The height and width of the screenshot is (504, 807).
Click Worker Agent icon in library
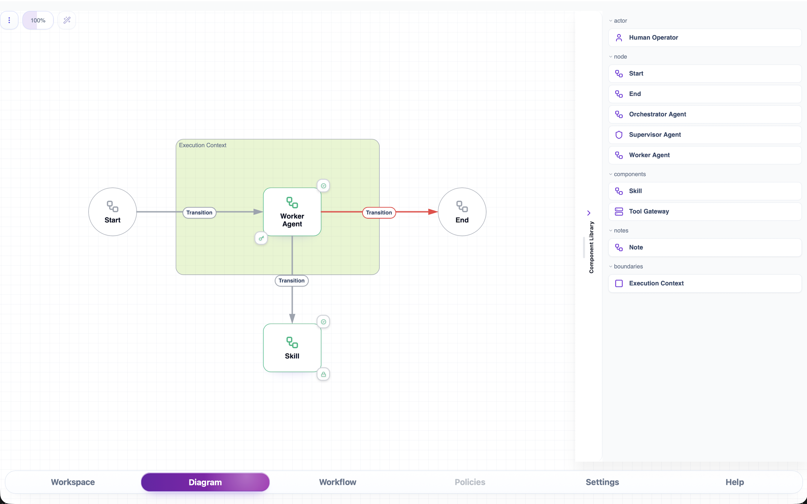619,155
